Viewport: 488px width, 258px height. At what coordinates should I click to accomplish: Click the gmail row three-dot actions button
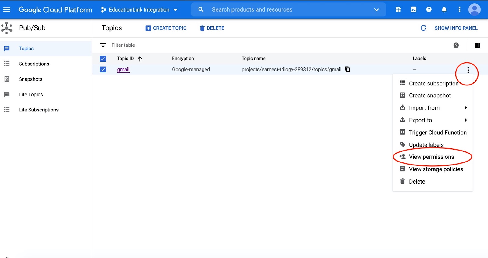point(468,70)
